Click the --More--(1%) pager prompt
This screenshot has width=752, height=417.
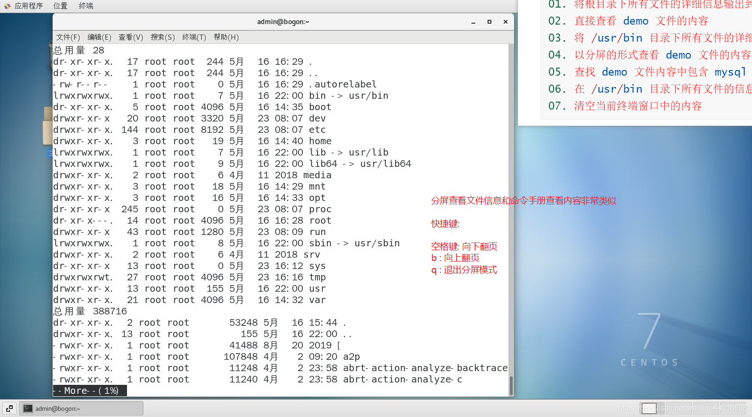coord(90,391)
